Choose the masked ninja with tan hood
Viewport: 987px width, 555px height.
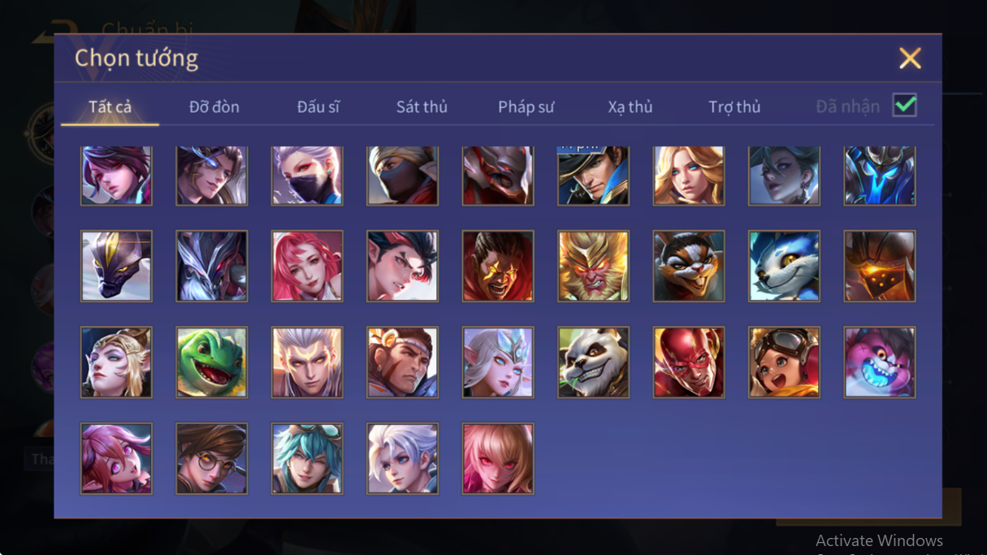point(403,176)
